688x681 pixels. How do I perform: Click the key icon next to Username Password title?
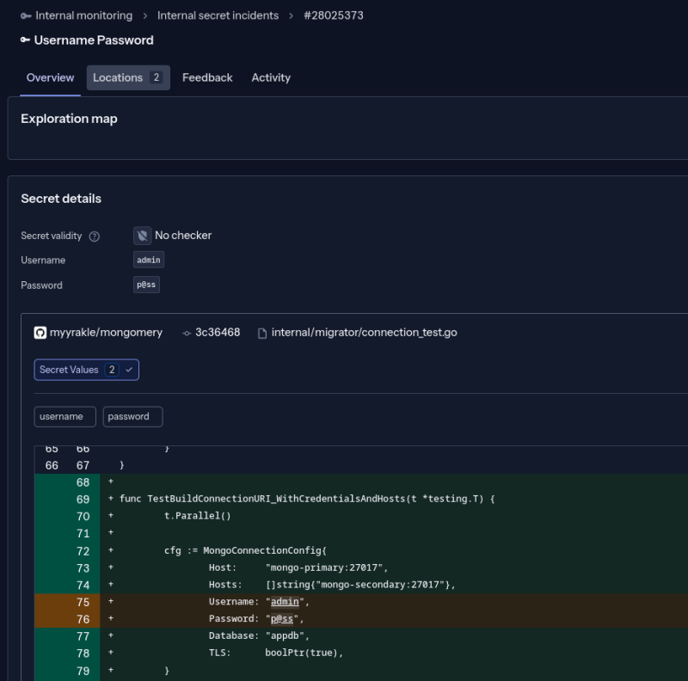[26, 40]
